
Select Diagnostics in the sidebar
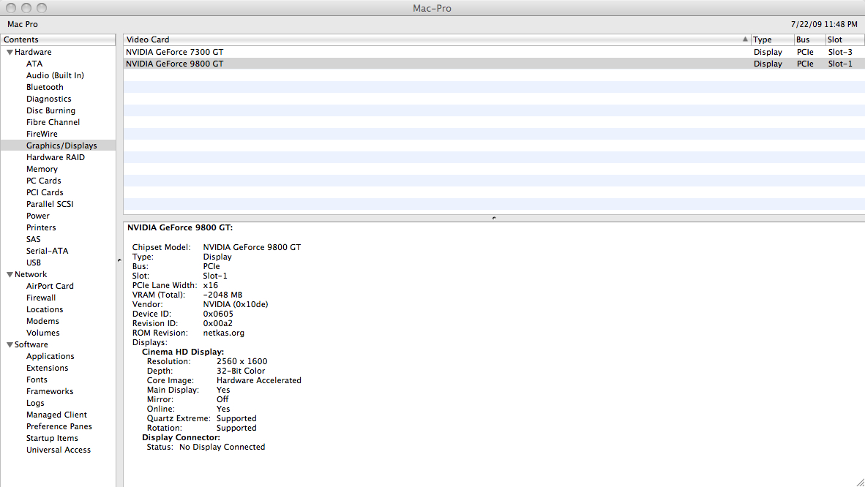coord(48,99)
